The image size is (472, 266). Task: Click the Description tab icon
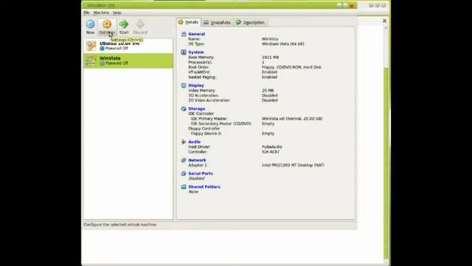[238, 22]
